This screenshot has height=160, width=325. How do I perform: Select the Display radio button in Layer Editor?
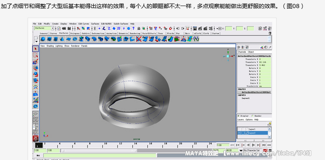tap(239, 116)
